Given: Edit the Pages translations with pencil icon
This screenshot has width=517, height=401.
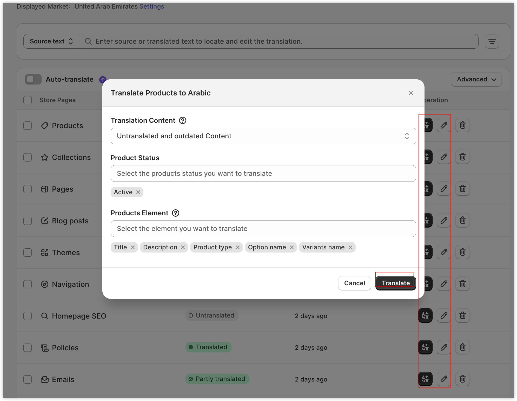Looking at the screenshot, I should [444, 189].
